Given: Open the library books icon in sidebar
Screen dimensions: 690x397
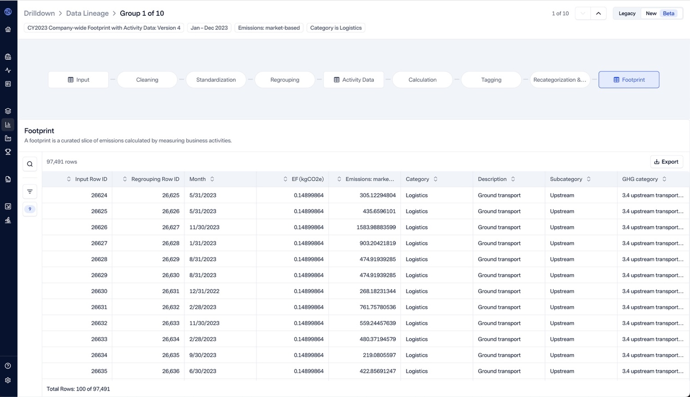Looking at the screenshot, I should tap(8, 84).
